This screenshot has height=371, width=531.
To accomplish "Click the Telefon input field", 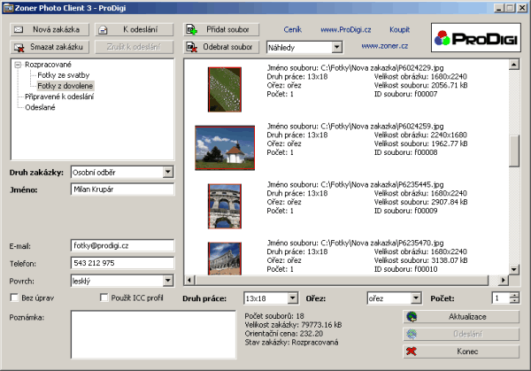I will (123, 263).
